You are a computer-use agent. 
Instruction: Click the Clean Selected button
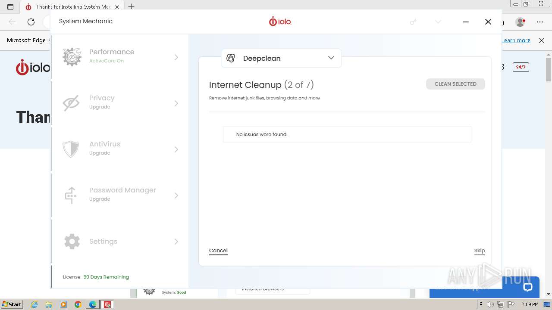[x=455, y=84]
